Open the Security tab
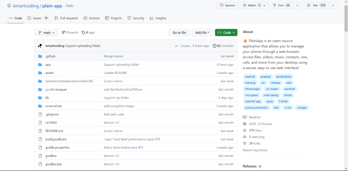348x171 pixels. click(x=136, y=18)
